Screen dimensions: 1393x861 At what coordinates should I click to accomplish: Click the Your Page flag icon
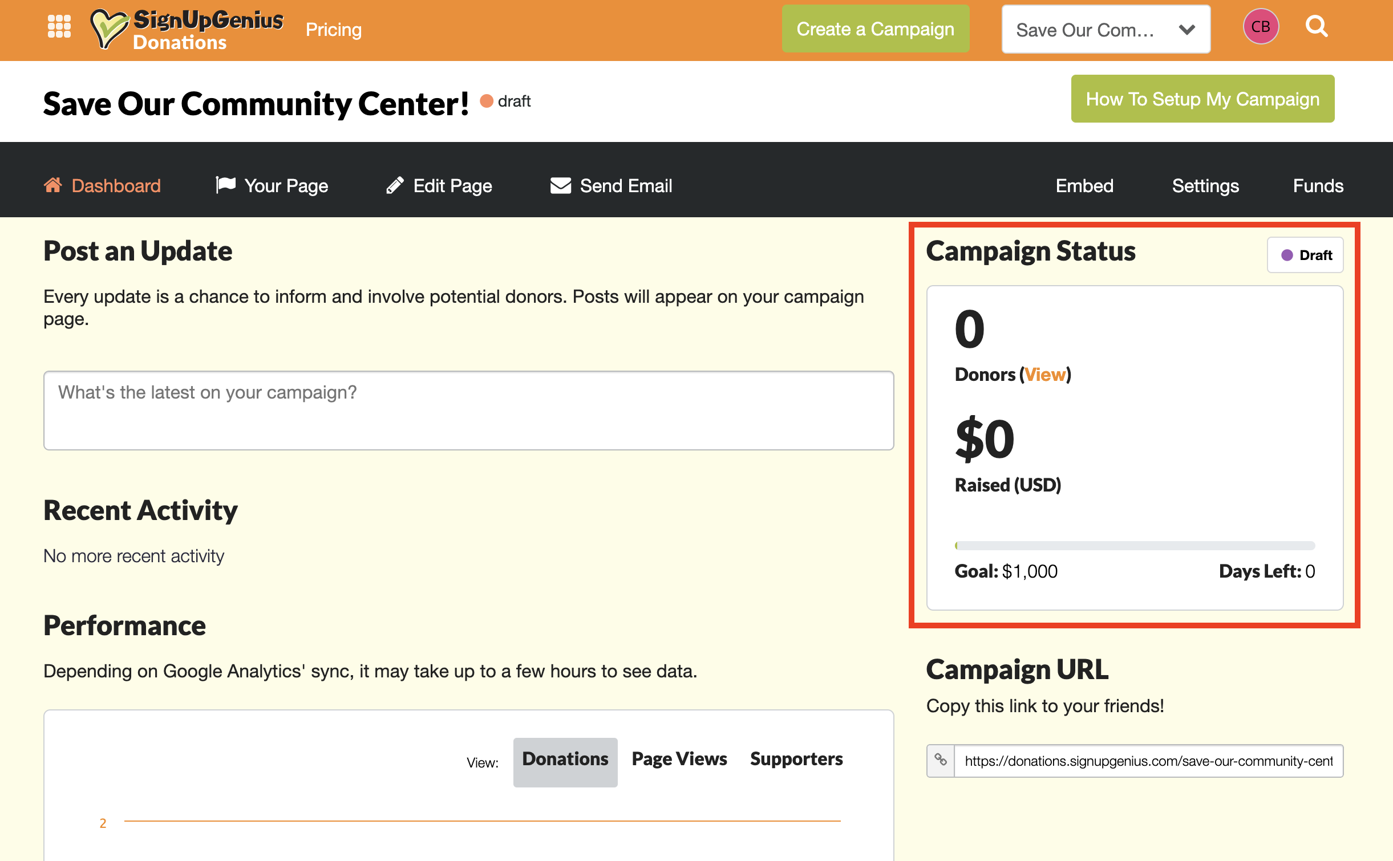(226, 185)
